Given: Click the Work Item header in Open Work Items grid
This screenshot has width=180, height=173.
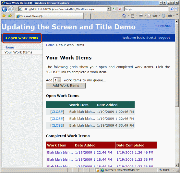Looking at the screenshot, I should (x=79, y=105).
